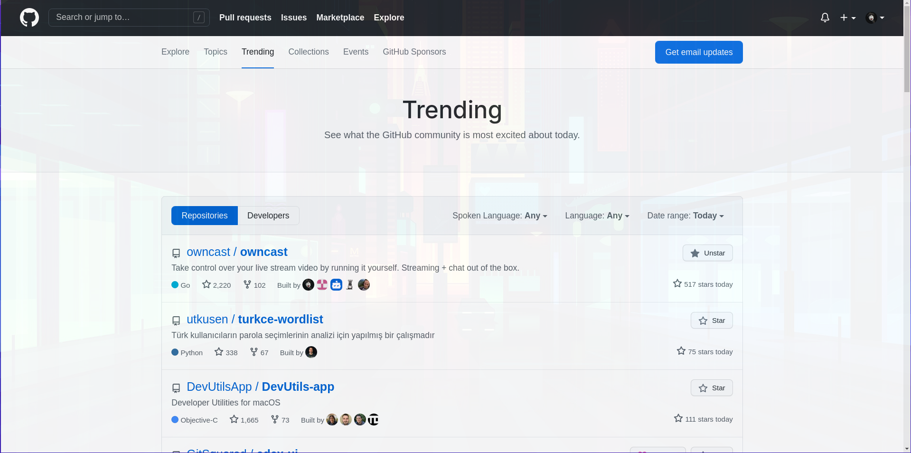Open the Collections tab

pos(309,52)
